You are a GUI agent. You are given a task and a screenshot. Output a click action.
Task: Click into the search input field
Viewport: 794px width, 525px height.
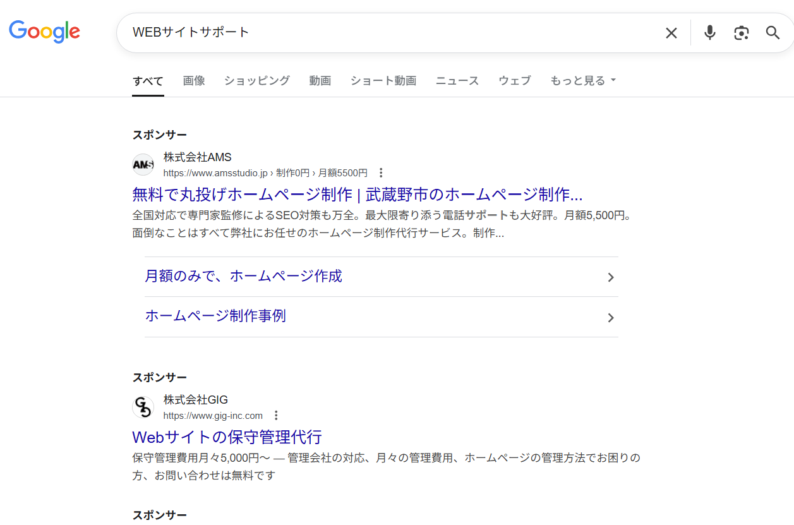point(379,32)
